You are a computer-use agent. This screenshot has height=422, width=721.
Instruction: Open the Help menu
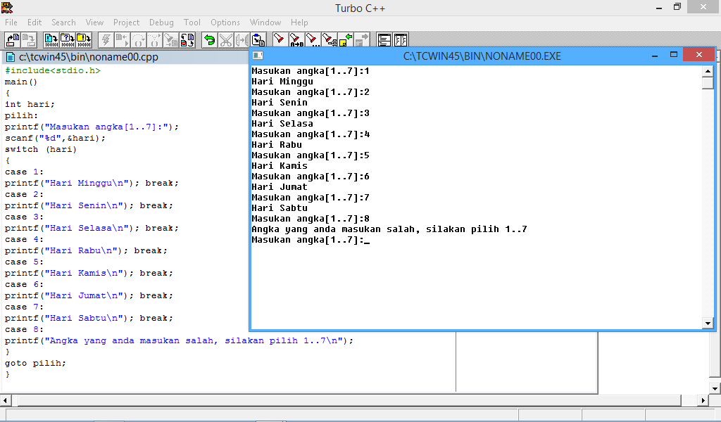click(x=299, y=23)
